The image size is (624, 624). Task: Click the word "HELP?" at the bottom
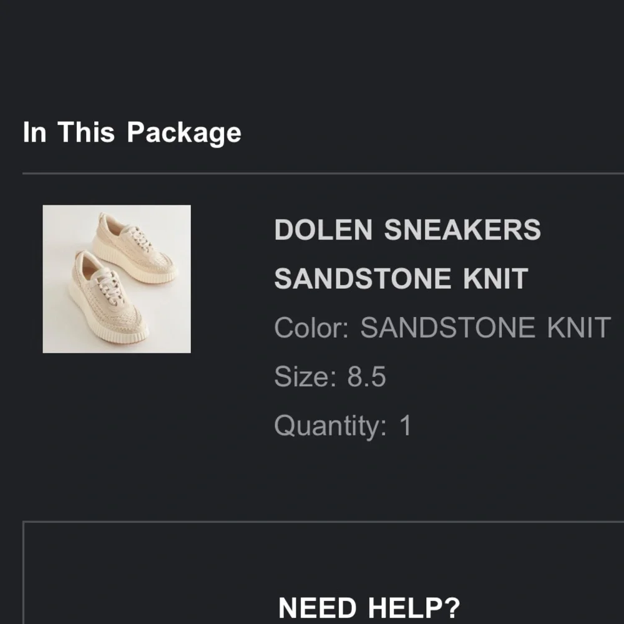click(414, 607)
